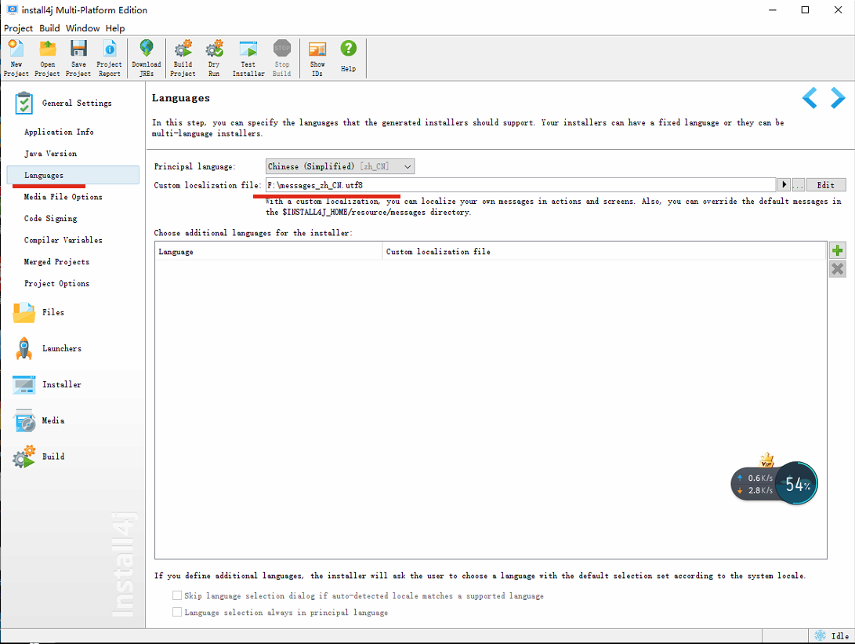Viewport: 855px width, 644px height.
Task: Enable Skip language selection dialog checkbox
Action: (x=177, y=595)
